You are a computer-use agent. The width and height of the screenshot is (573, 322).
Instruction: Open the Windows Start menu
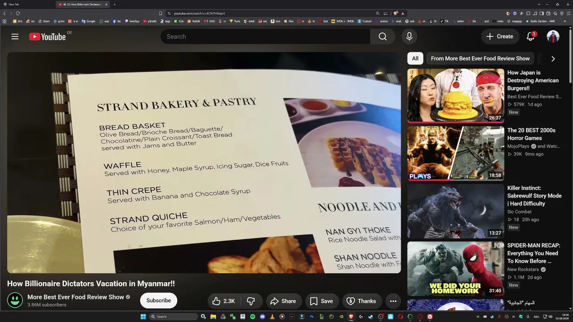[x=143, y=317]
